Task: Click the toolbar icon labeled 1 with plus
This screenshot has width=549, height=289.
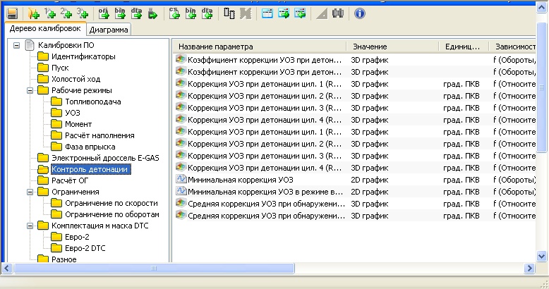Action: point(50,13)
